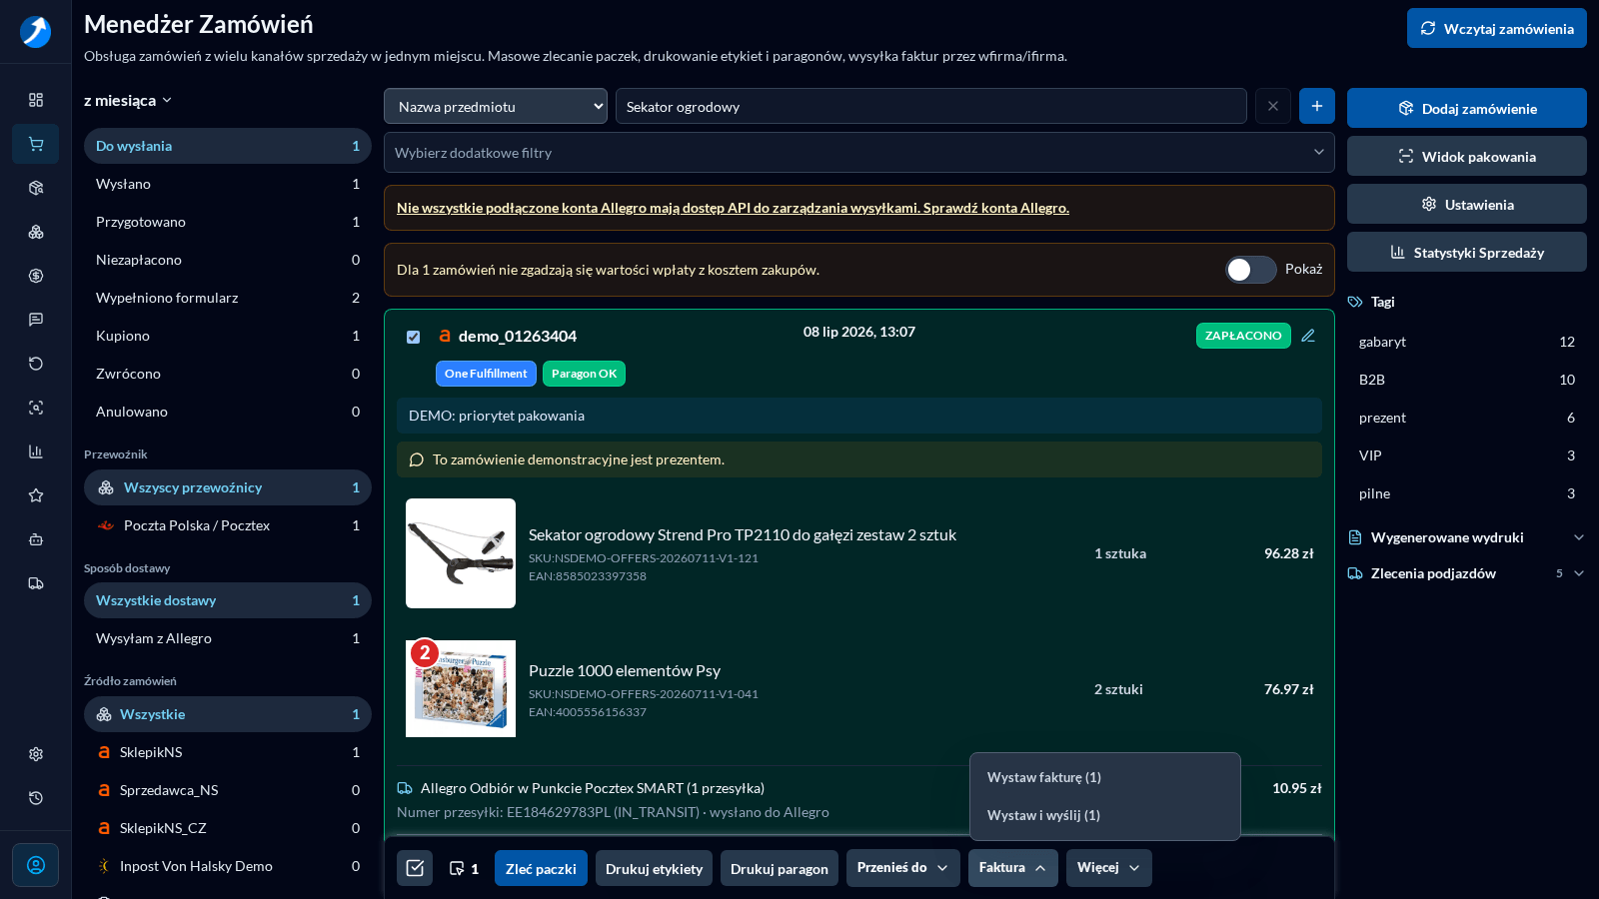Collapse the Faktura dropdown menu
The image size is (1599, 899).
point(1013,868)
